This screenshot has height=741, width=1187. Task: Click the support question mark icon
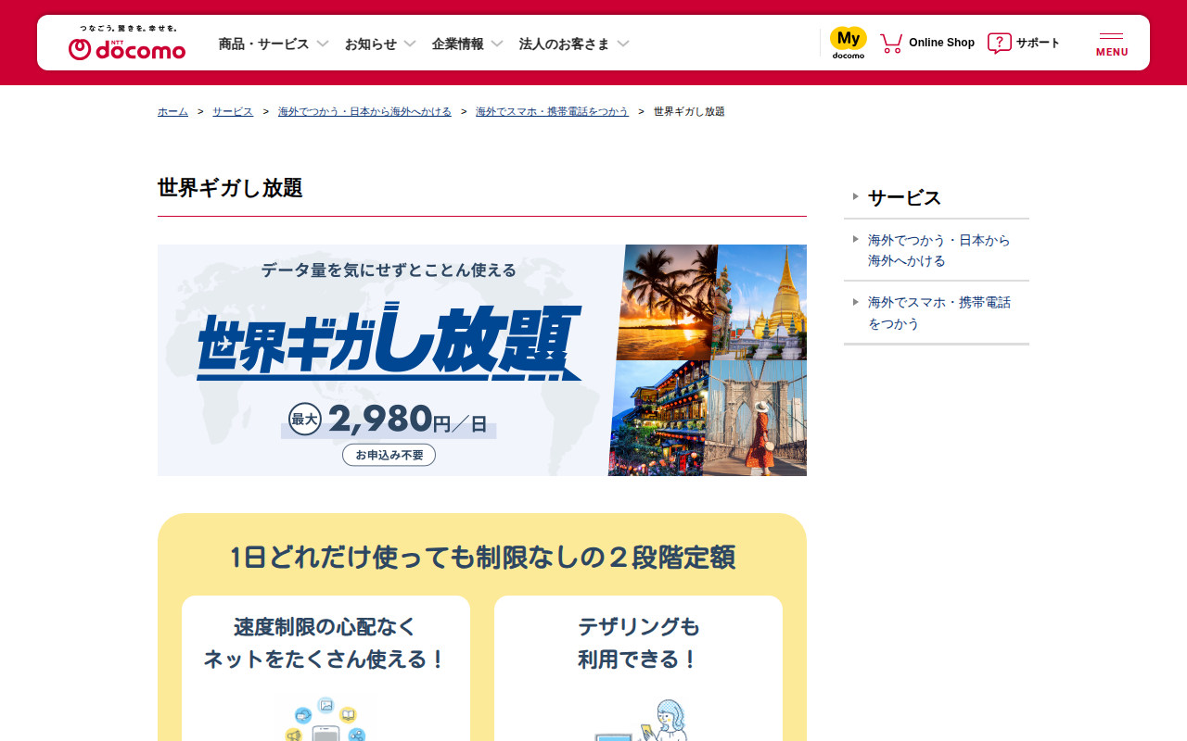click(x=999, y=43)
